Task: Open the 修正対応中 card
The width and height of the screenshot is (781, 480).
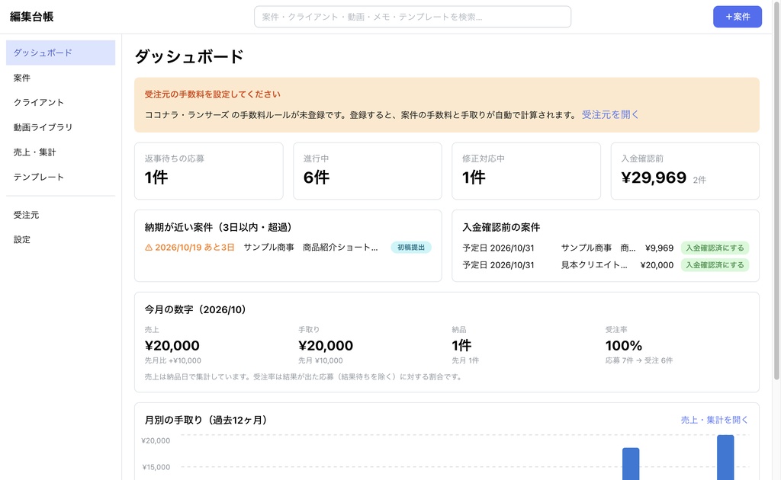Action: pos(526,171)
